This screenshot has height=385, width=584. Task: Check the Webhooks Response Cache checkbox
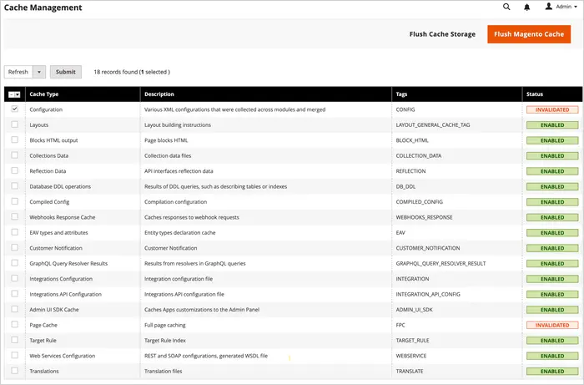click(x=14, y=216)
